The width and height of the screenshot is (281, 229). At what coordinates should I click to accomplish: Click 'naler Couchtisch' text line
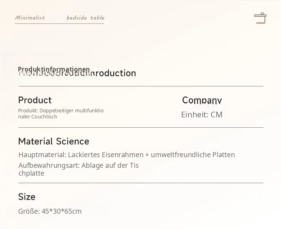coord(38,117)
